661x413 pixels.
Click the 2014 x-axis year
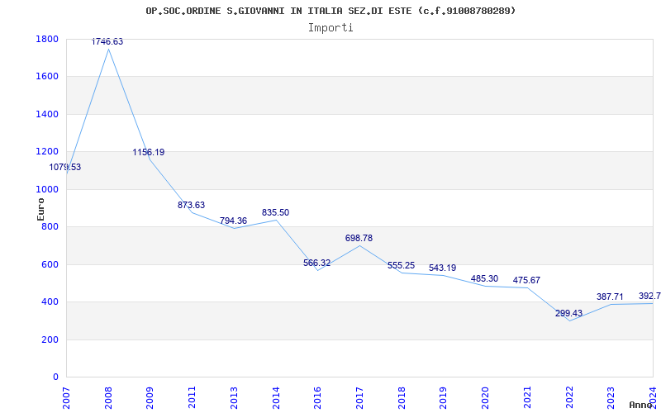(276, 397)
